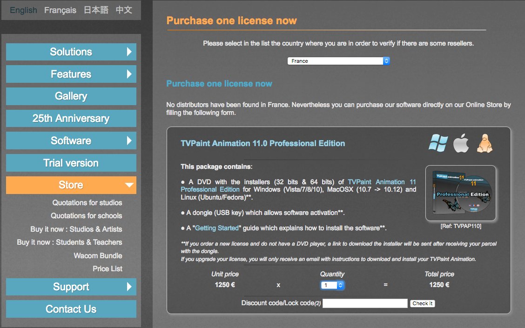Select the Features menu item

click(x=71, y=74)
